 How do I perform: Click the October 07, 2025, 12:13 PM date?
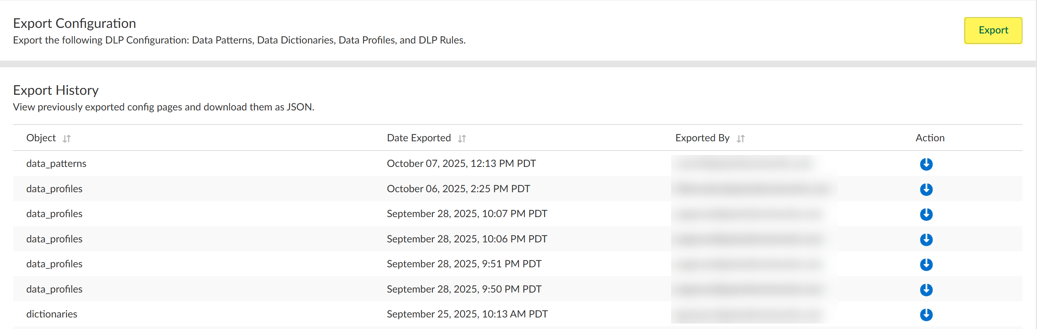point(461,164)
